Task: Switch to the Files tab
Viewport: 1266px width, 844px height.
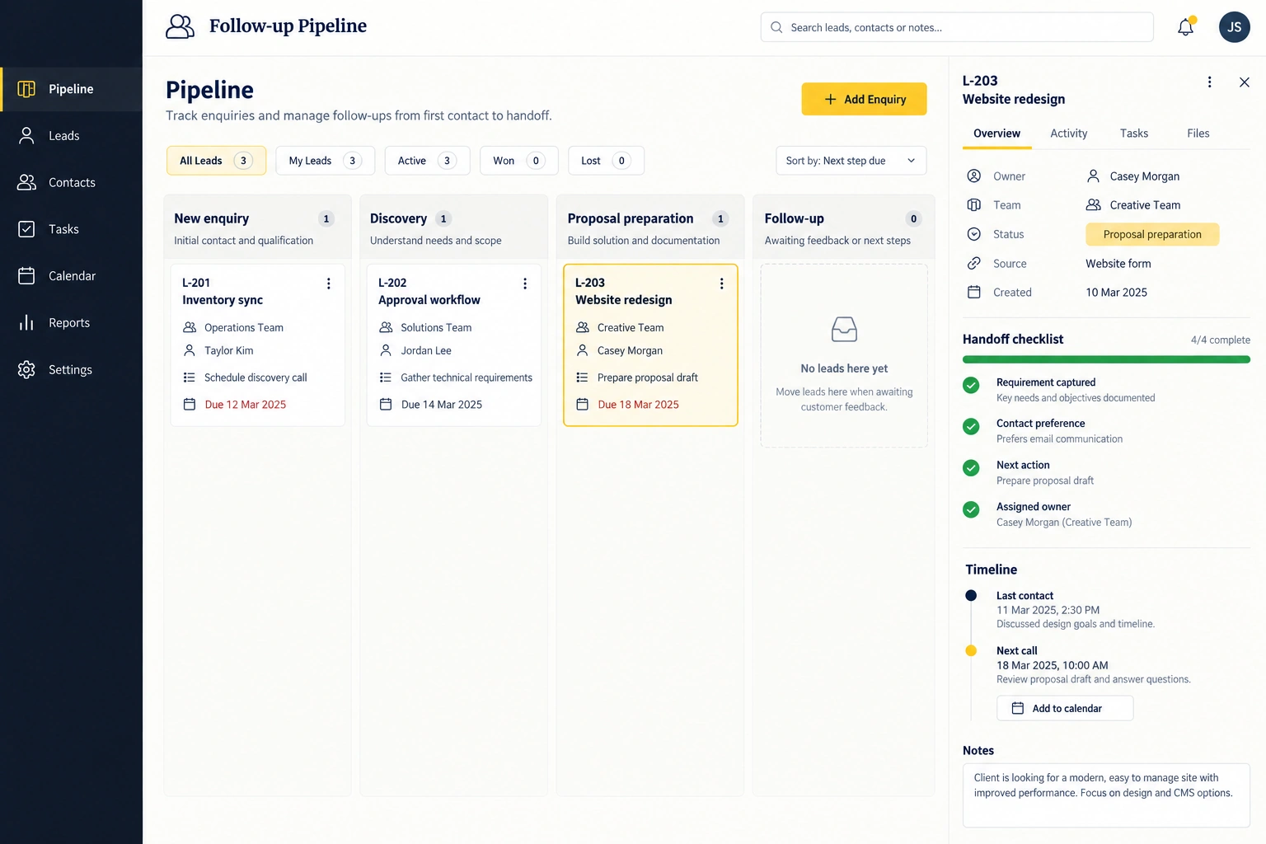Action: click(1198, 134)
